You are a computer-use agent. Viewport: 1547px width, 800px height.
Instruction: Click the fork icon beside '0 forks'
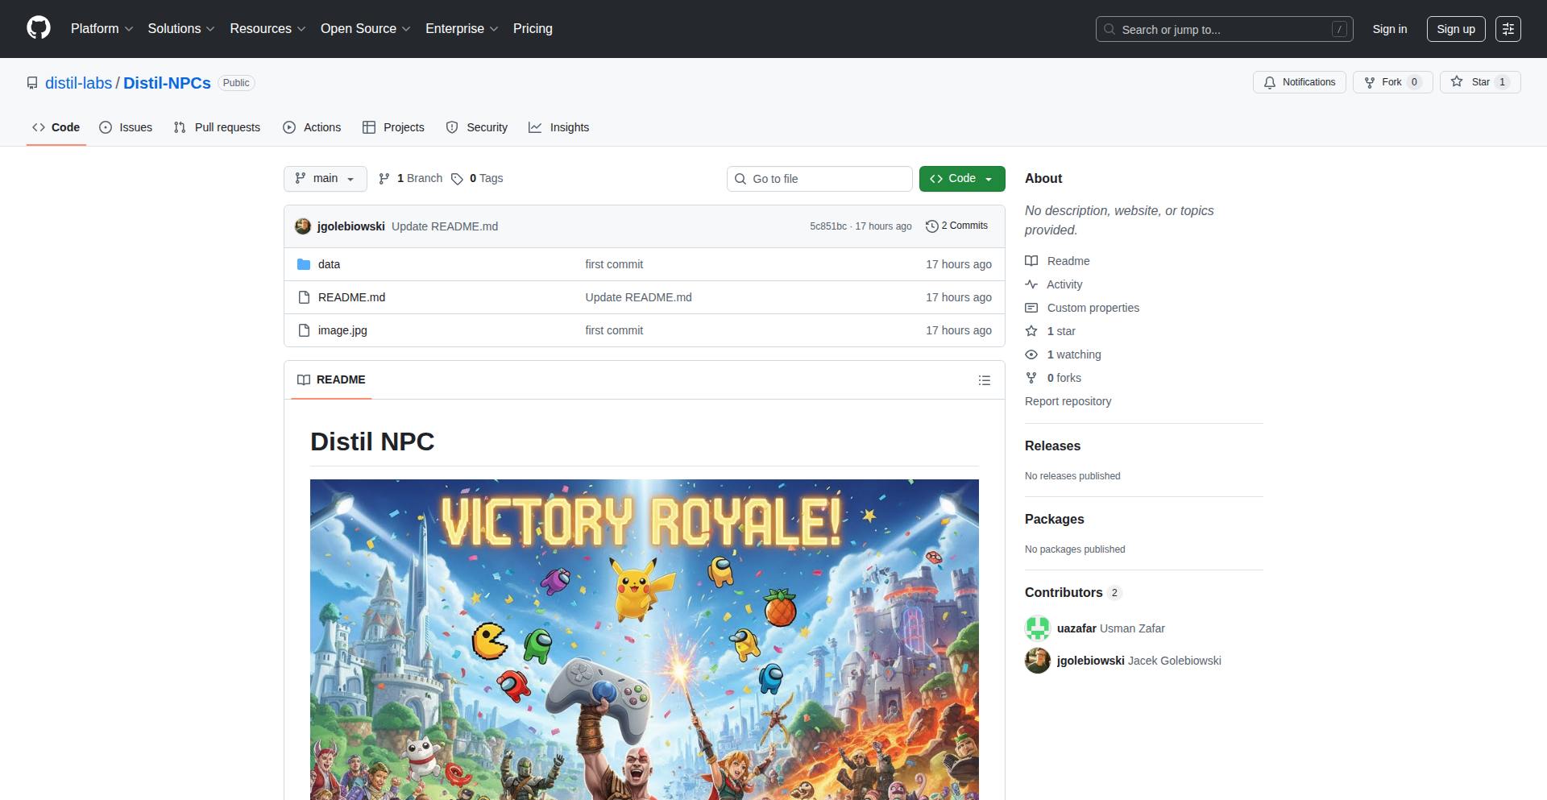(x=1031, y=378)
